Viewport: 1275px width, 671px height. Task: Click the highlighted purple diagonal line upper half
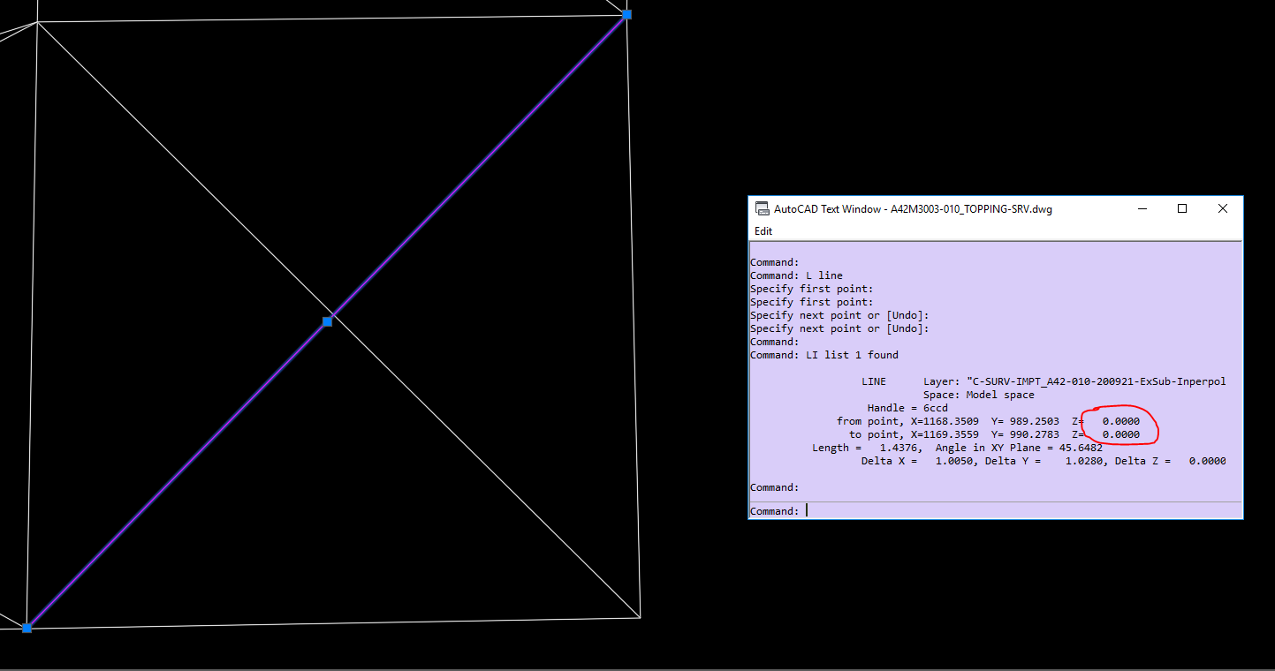coord(477,168)
